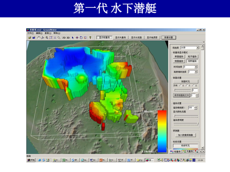Toggle the 剖面可见 button
Image resolution: width=230 pixels, height=172 pixels.
pyautogui.click(x=185, y=82)
